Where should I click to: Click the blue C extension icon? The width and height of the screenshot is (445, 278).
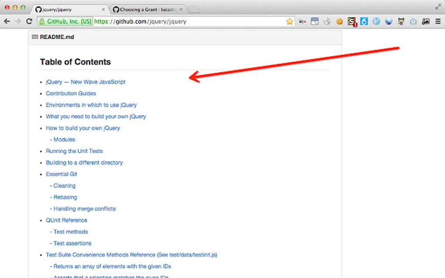point(364,21)
